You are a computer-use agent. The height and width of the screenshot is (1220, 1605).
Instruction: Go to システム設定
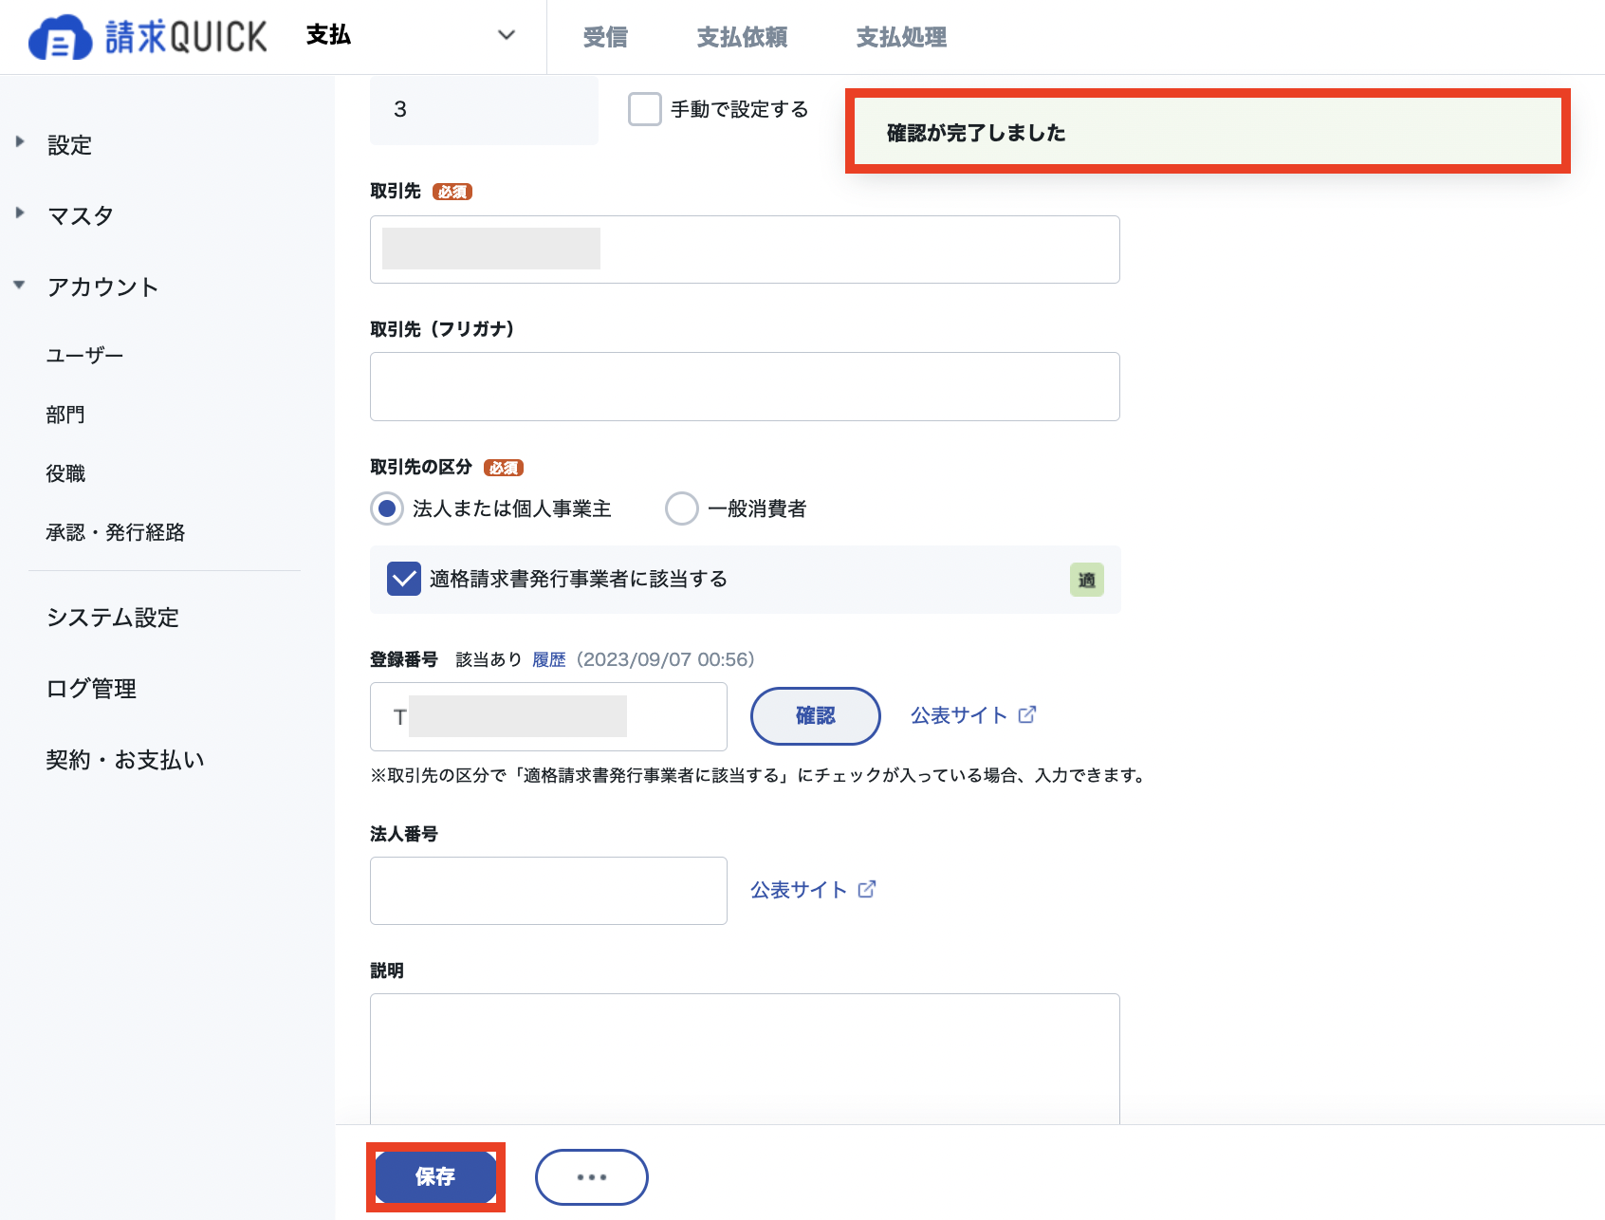point(113,618)
